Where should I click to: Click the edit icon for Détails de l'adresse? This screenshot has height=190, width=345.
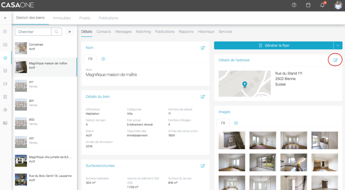pos(335,60)
